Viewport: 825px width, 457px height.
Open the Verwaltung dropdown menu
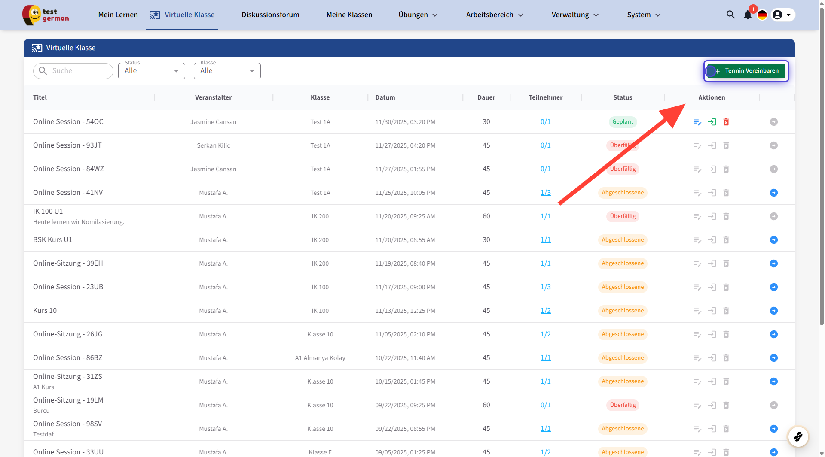(575, 15)
